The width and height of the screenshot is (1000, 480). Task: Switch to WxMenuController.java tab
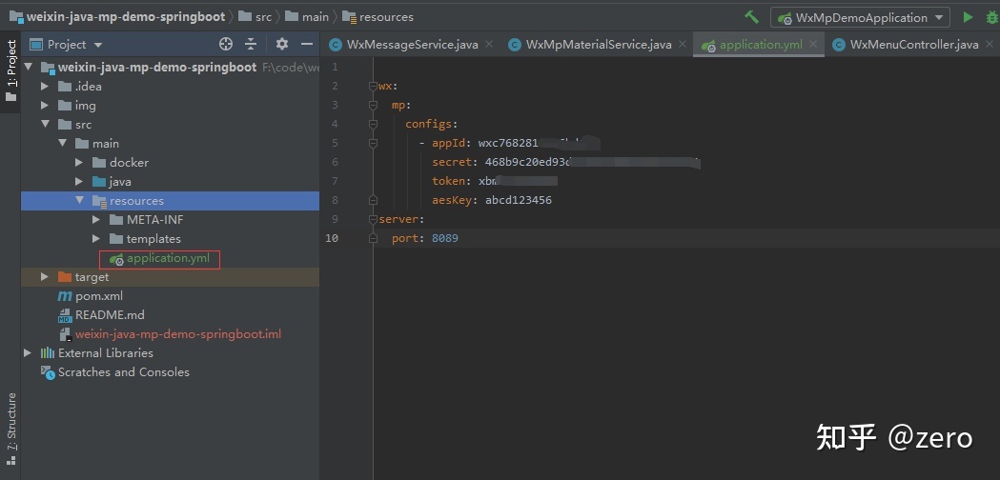pyautogui.click(x=914, y=45)
